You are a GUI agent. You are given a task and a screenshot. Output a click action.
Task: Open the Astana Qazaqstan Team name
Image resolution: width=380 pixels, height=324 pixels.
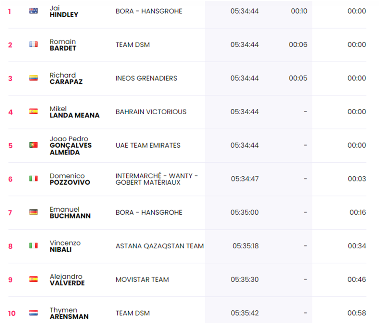click(x=159, y=246)
